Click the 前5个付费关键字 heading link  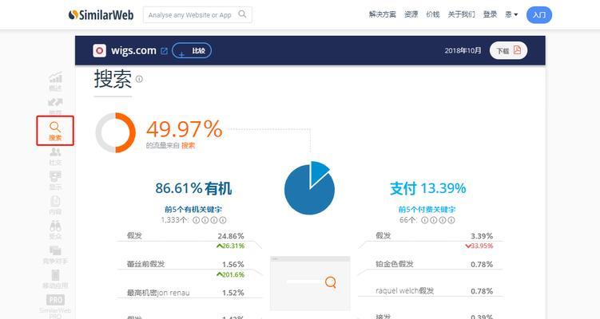pyautogui.click(x=427, y=210)
